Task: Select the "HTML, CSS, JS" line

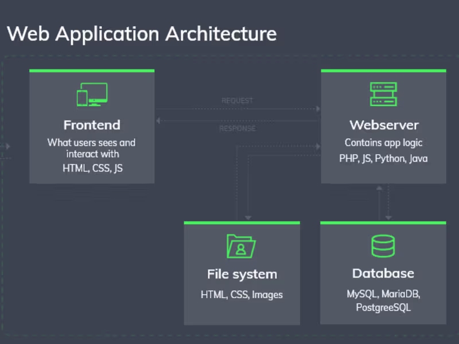Action: pyautogui.click(x=92, y=168)
